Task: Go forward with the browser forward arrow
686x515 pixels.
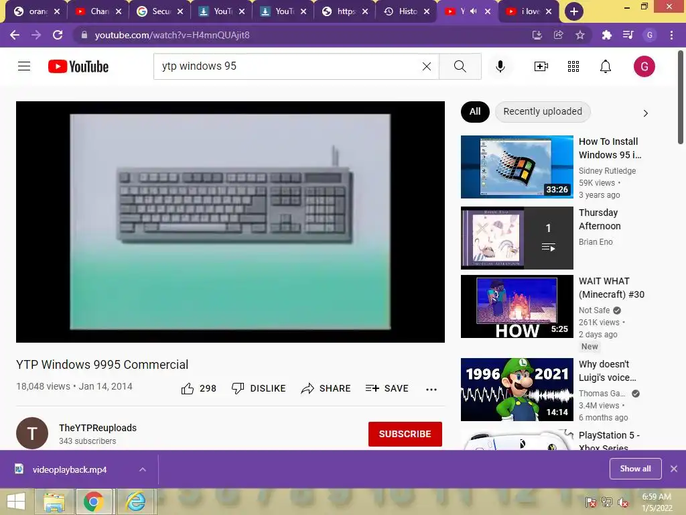Action: [x=36, y=35]
